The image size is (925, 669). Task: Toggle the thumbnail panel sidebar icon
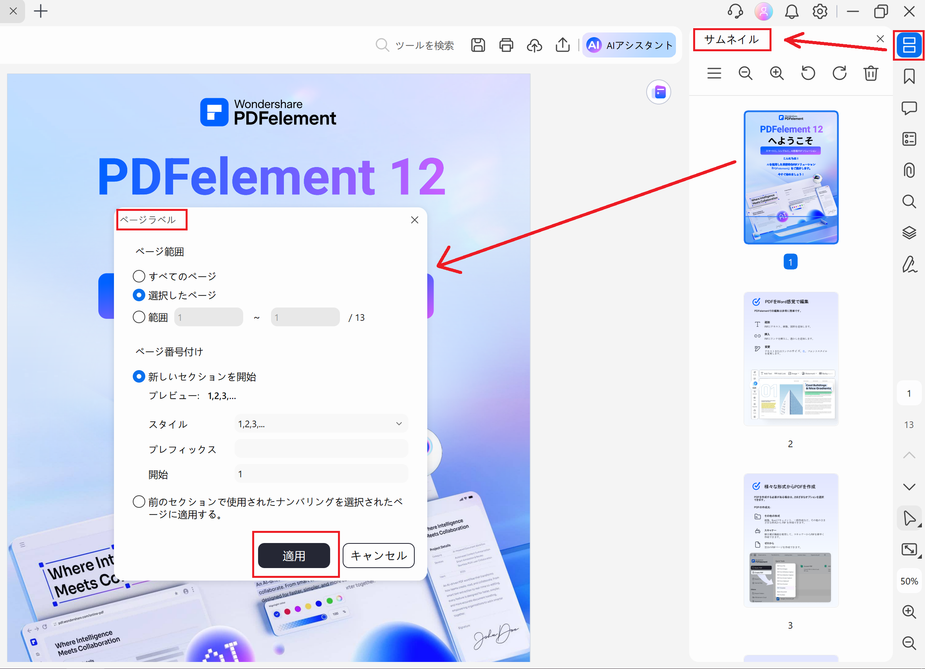click(909, 45)
